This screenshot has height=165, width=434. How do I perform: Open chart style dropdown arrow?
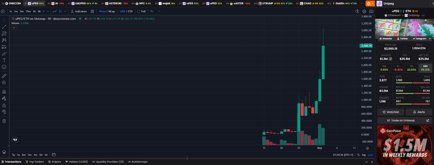point(65,11)
